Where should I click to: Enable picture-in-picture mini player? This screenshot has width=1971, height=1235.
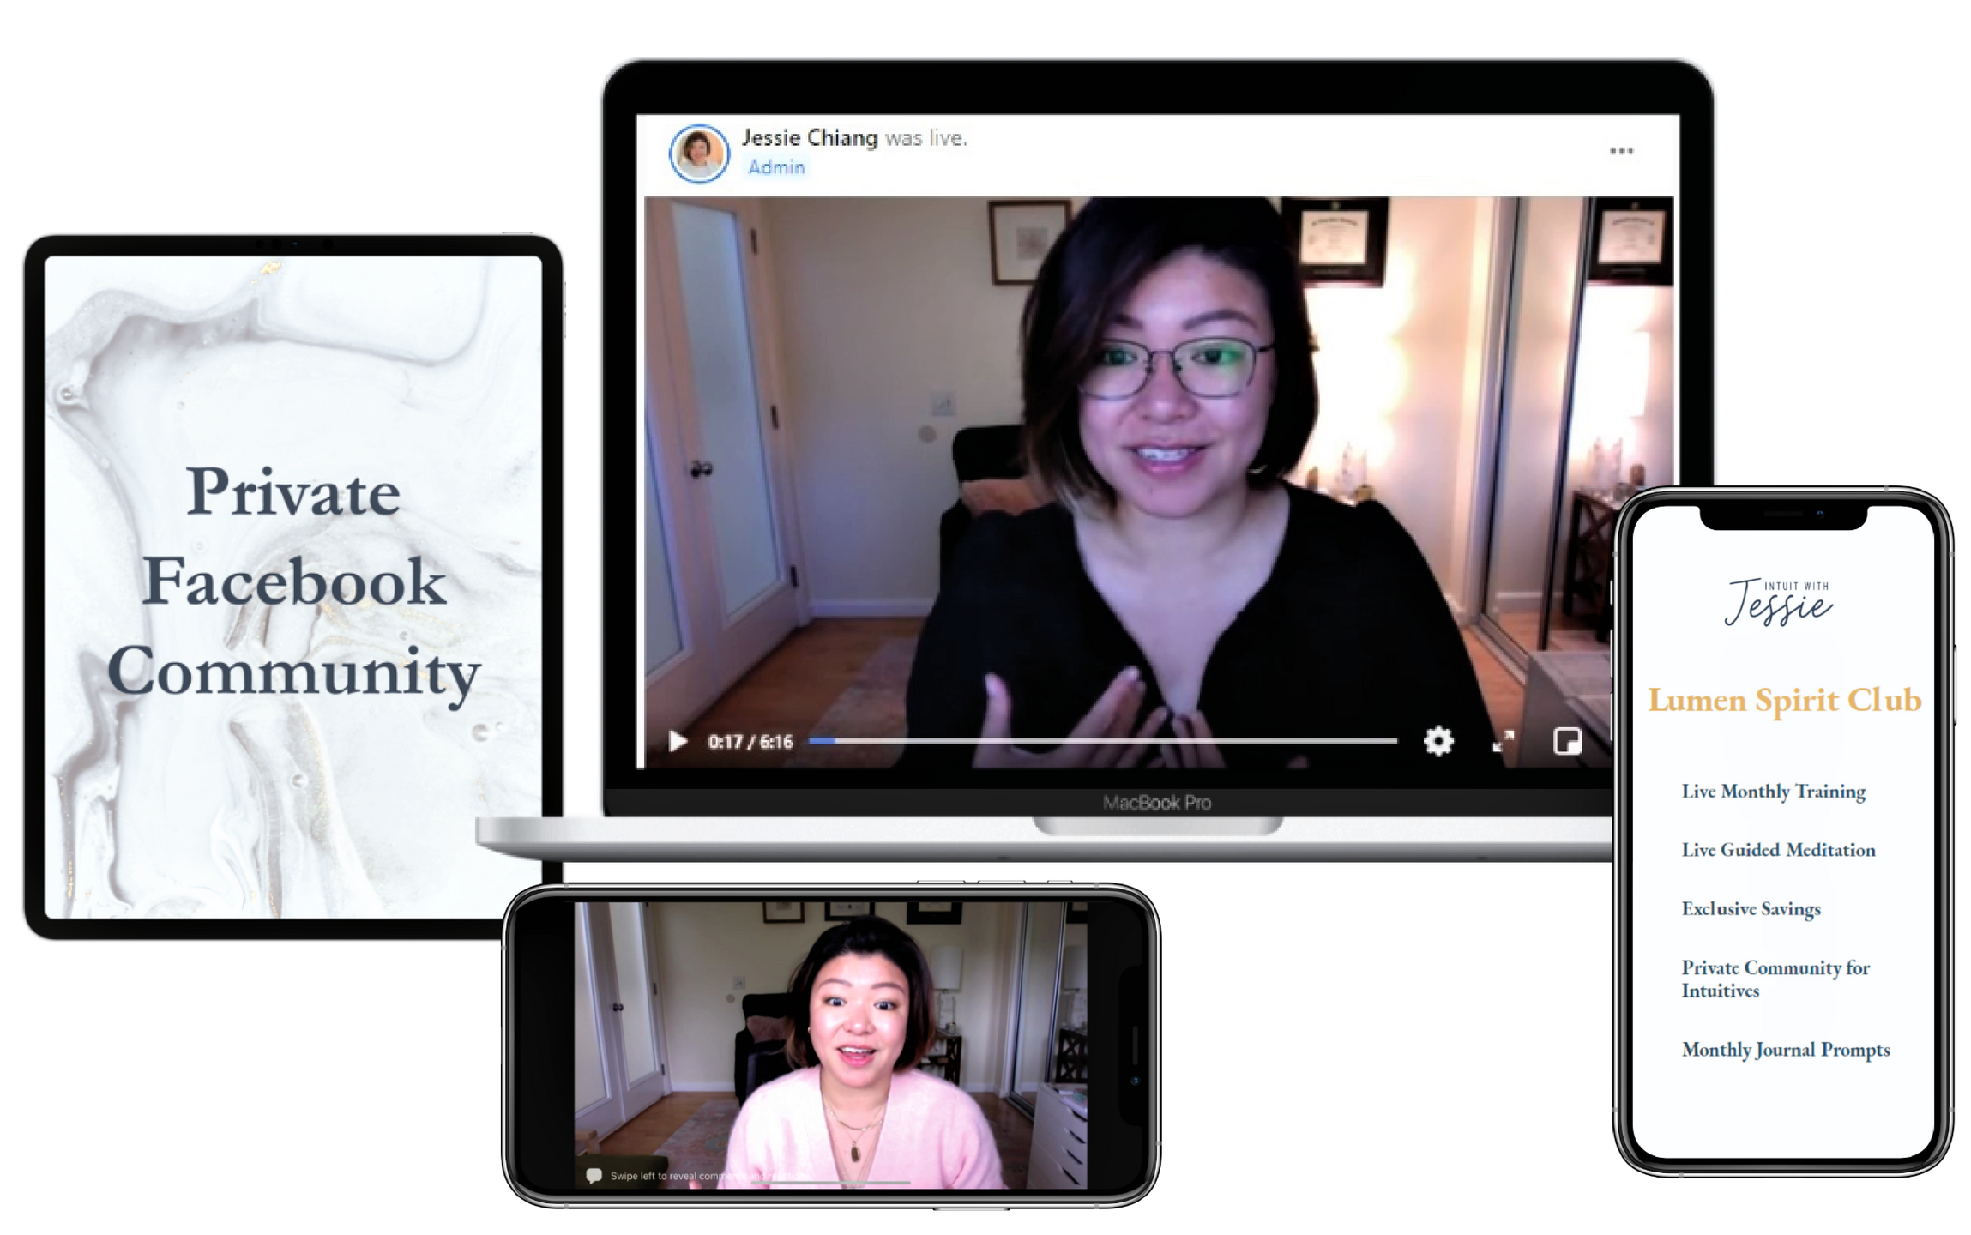coord(1566,741)
